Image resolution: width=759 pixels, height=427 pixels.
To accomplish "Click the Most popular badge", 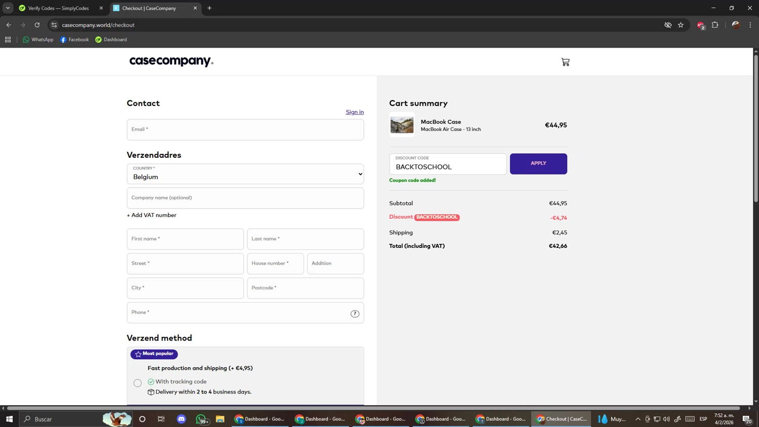I will 154,354.
